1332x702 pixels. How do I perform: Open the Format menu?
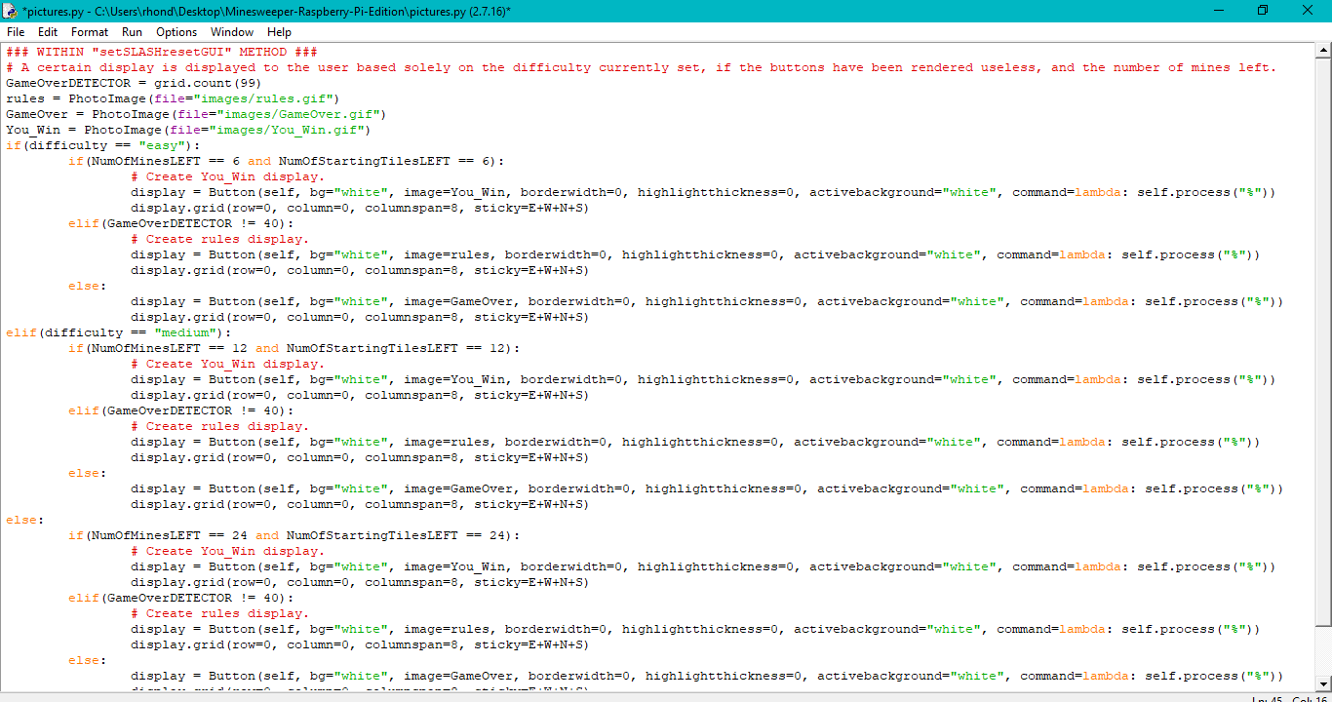90,32
